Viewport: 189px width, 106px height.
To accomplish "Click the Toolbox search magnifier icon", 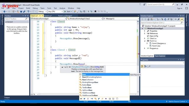I will [26, 19].
